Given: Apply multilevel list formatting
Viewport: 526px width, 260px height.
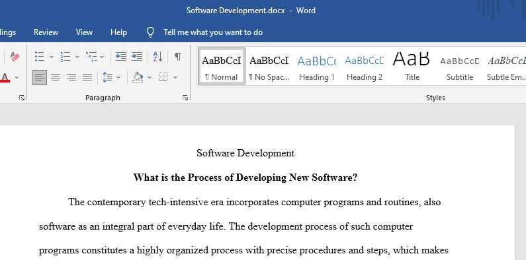Looking at the screenshot, I should pos(91,57).
